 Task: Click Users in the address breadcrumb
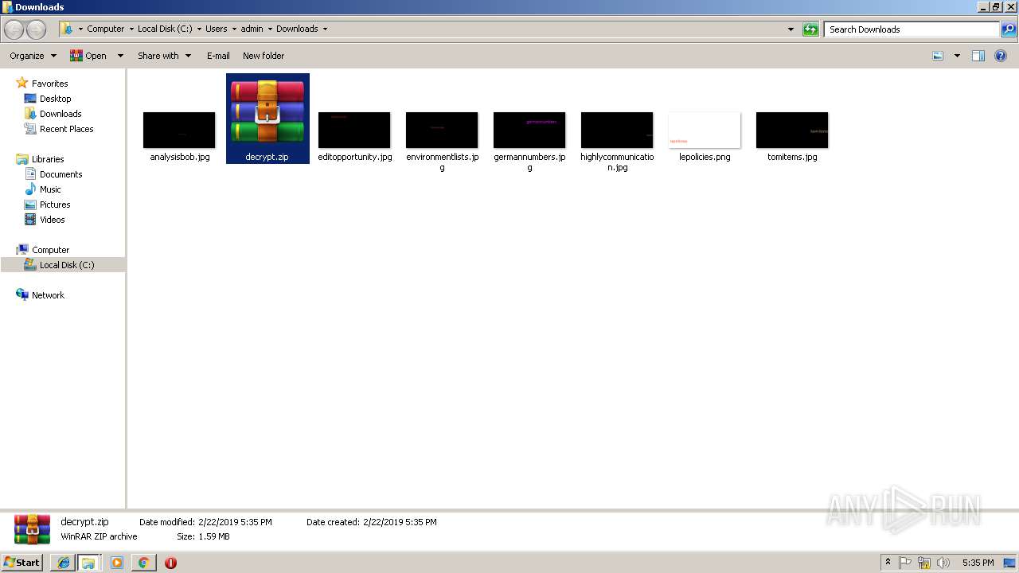click(x=217, y=29)
